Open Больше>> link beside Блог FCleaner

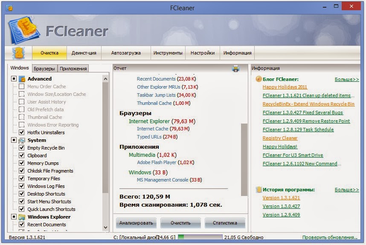click(347, 80)
